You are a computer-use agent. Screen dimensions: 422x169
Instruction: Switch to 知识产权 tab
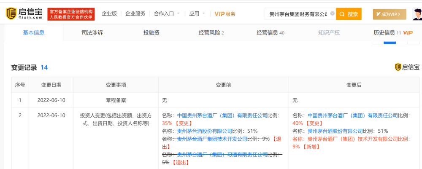pyautogui.click(x=329, y=33)
